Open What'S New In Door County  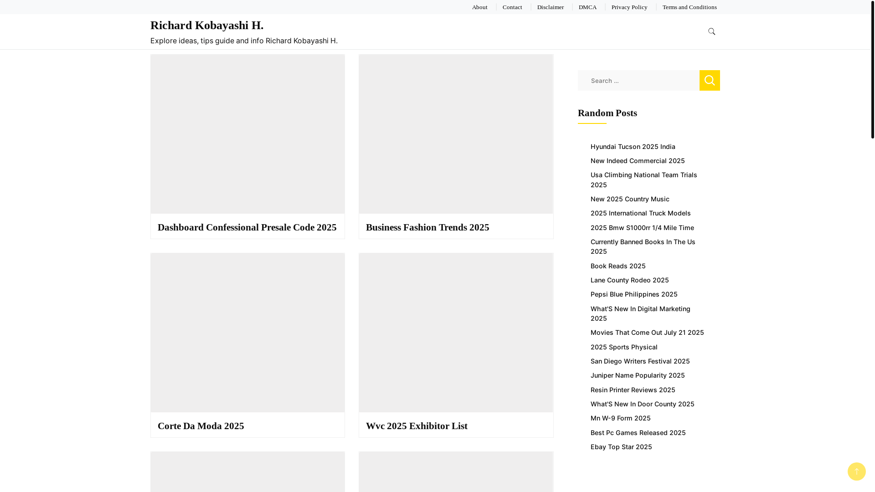click(x=642, y=404)
